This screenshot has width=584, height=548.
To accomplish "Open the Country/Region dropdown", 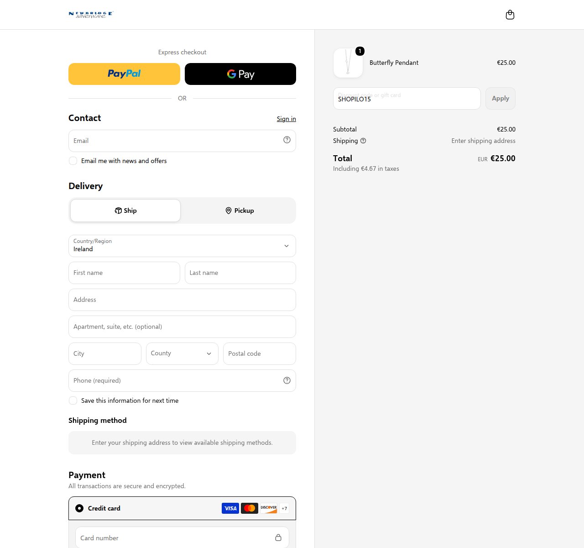I will click(x=182, y=246).
